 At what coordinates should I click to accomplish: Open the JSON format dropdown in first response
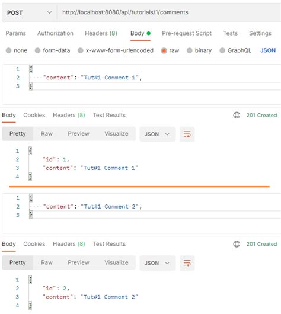(158, 134)
